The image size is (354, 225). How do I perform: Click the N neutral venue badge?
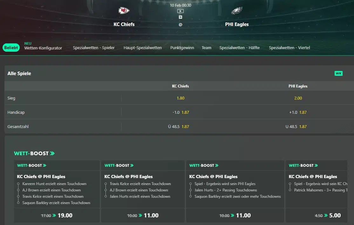click(x=180, y=17)
